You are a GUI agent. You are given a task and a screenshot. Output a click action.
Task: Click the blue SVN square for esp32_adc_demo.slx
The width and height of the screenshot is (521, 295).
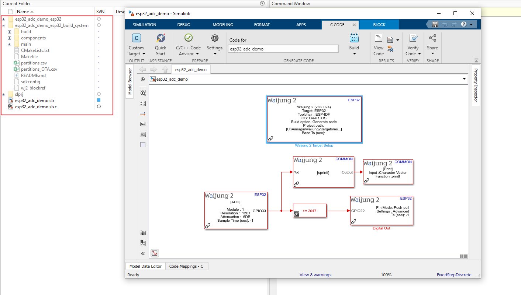tap(99, 100)
